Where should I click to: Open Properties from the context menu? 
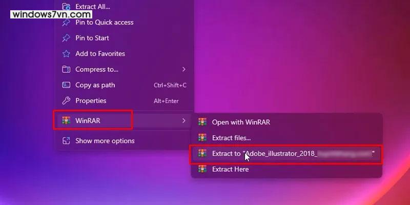pos(125,100)
